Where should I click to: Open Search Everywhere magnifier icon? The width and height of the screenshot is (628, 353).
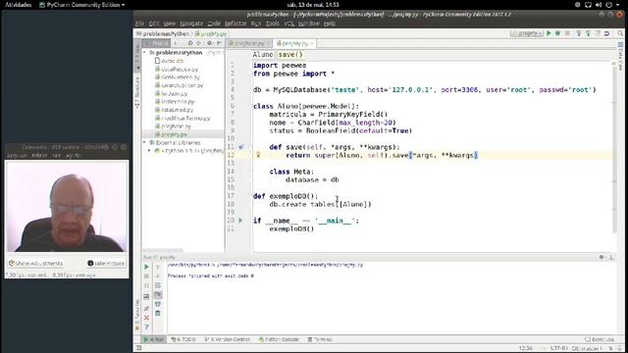(x=620, y=33)
